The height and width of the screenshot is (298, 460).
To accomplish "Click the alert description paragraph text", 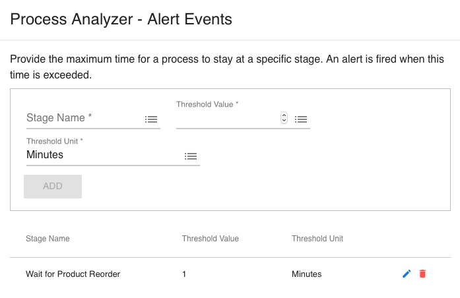I will coord(227,67).
